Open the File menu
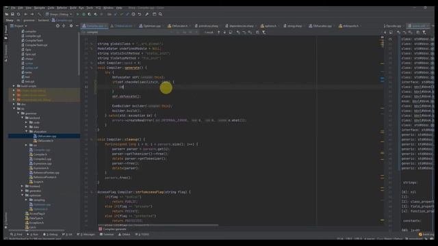Screen dimensions: 438x246 pos(14,8)
